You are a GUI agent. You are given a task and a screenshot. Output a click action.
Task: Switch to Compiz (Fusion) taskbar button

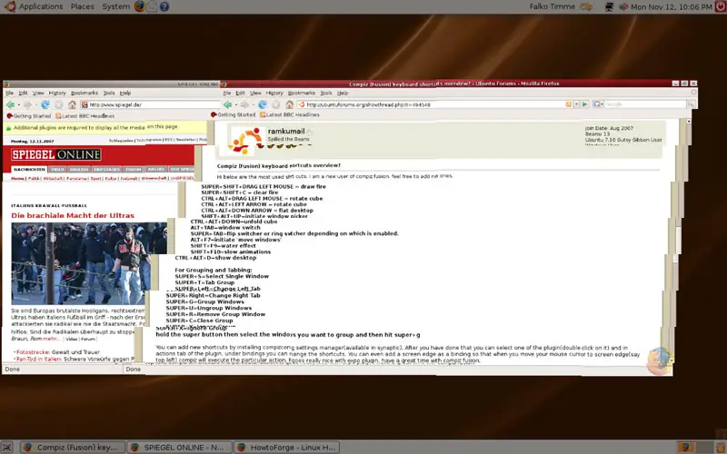tap(74, 447)
